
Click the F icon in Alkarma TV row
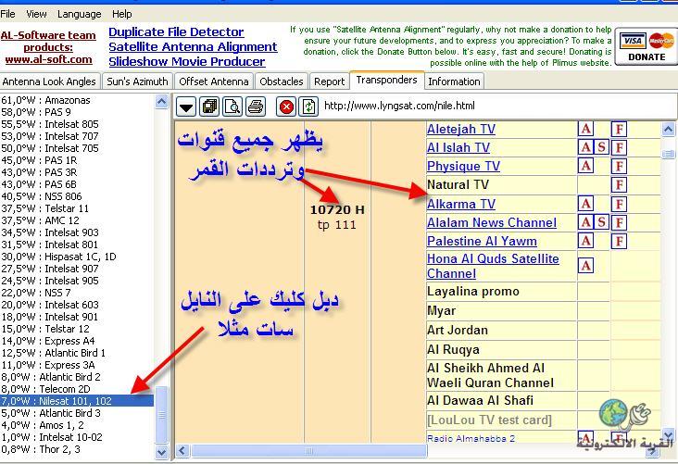pyautogui.click(x=620, y=204)
